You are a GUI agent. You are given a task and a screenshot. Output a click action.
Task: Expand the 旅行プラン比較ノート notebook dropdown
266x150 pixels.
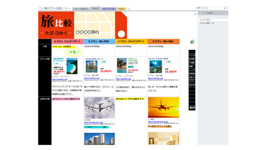[x=69, y=8]
